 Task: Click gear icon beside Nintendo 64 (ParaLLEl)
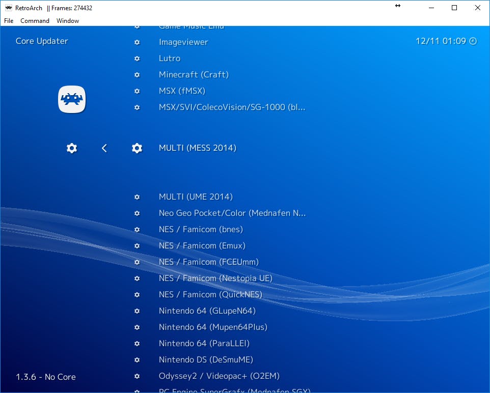[x=137, y=343]
